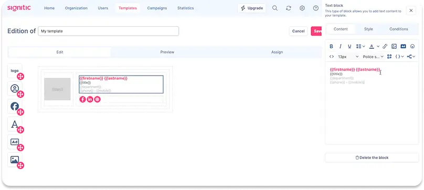The height and width of the screenshot is (190, 424).
Task: Expand the text color dropdown arrow
Action: click(x=378, y=46)
